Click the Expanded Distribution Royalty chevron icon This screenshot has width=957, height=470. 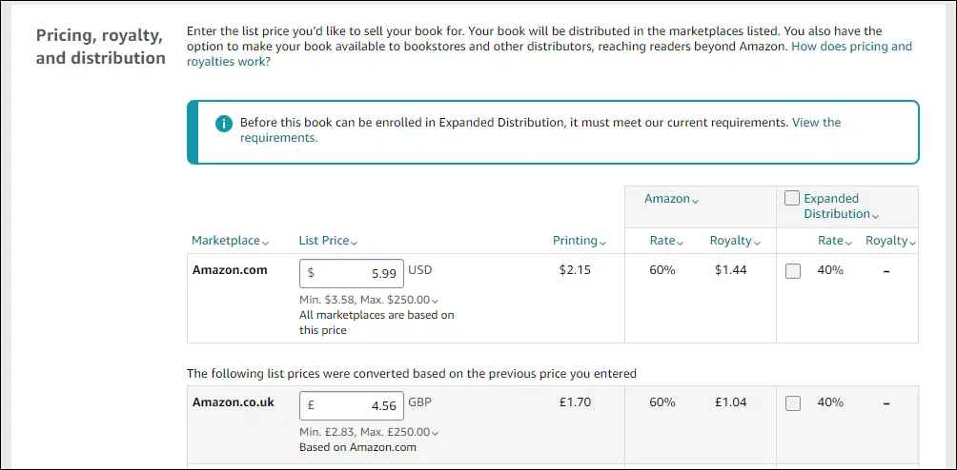(x=912, y=243)
